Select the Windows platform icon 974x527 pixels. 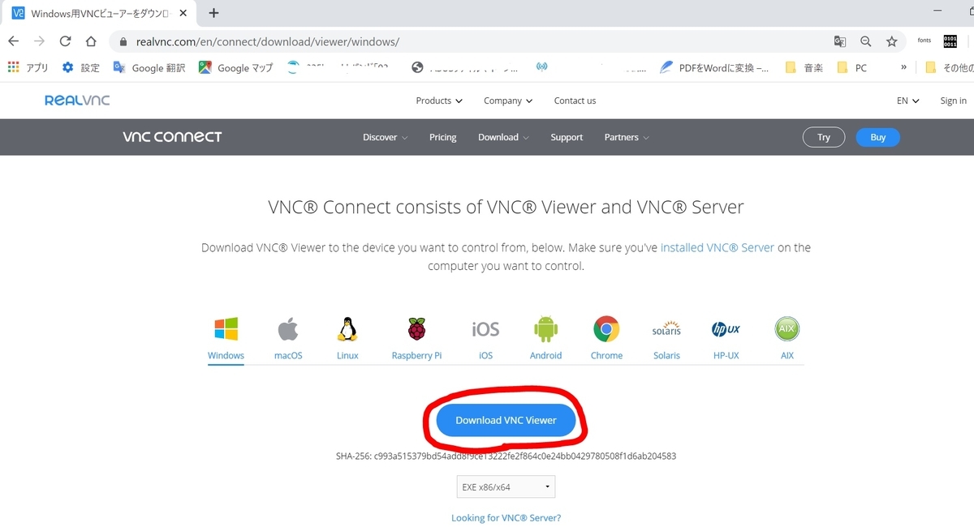click(x=226, y=328)
